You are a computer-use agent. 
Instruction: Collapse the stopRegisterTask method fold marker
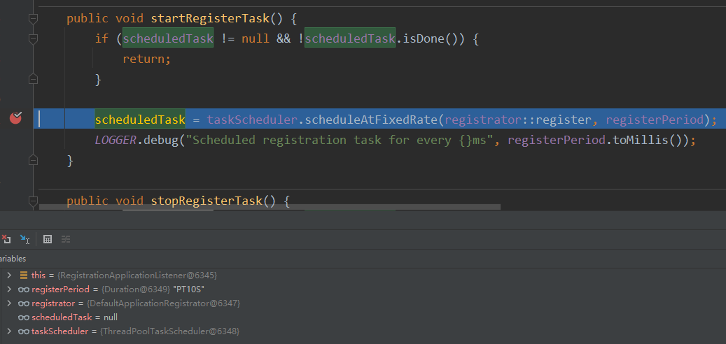pyautogui.click(x=33, y=201)
